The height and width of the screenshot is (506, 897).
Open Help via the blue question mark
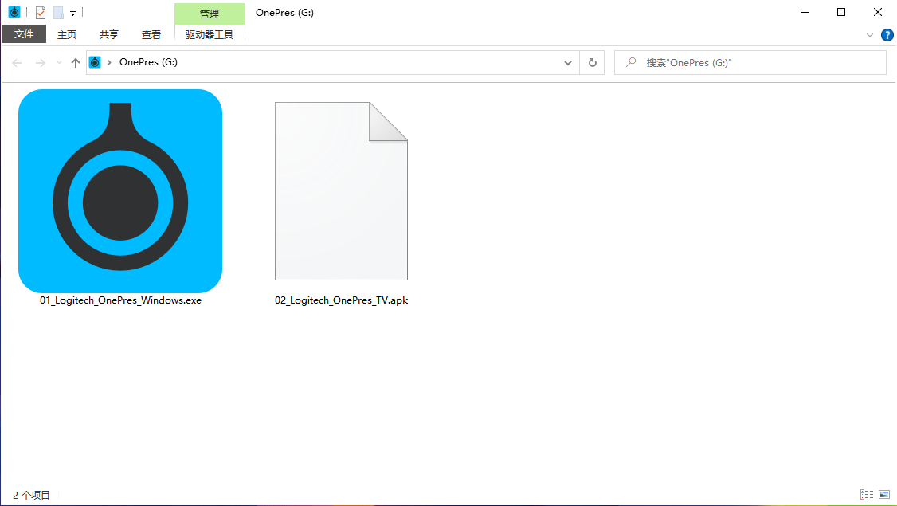pos(887,36)
